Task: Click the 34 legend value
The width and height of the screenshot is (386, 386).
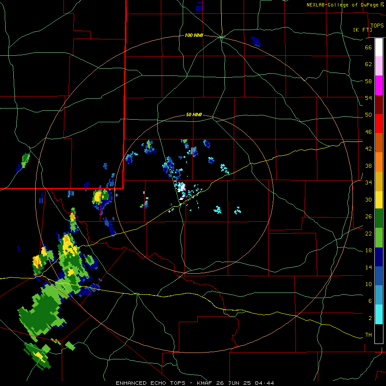Action: [368, 183]
